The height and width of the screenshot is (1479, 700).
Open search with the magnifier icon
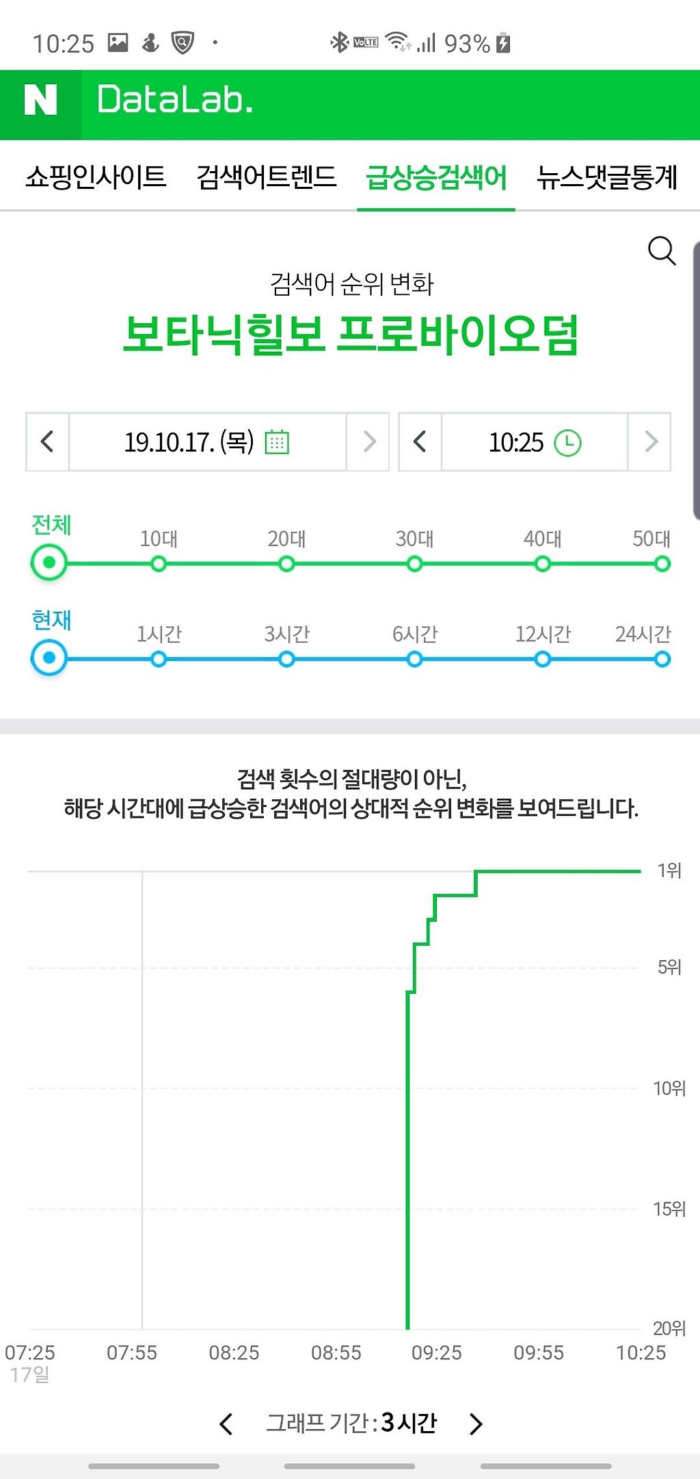pos(662,251)
